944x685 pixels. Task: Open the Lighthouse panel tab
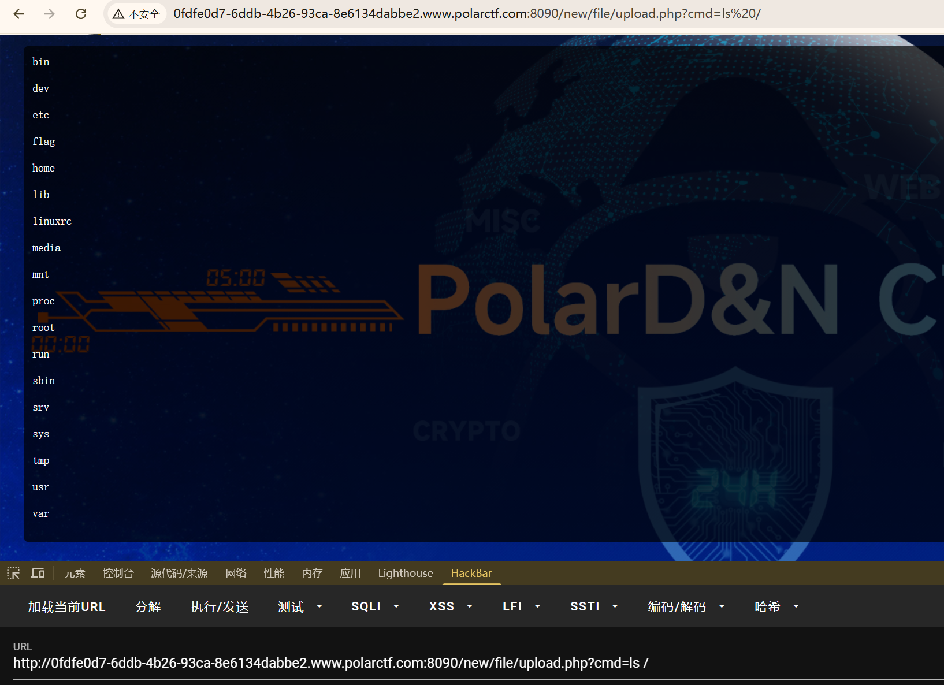405,573
